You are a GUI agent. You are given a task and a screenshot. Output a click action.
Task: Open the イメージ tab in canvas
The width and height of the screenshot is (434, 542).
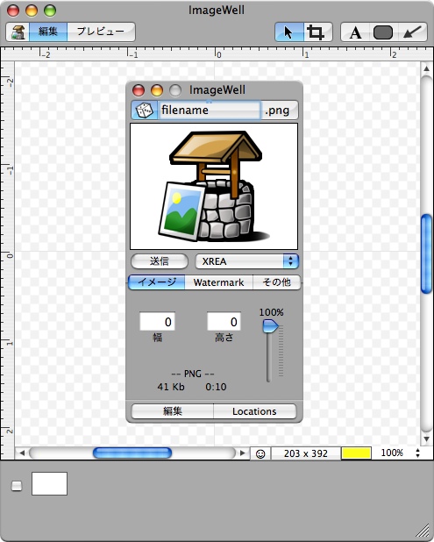point(157,282)
